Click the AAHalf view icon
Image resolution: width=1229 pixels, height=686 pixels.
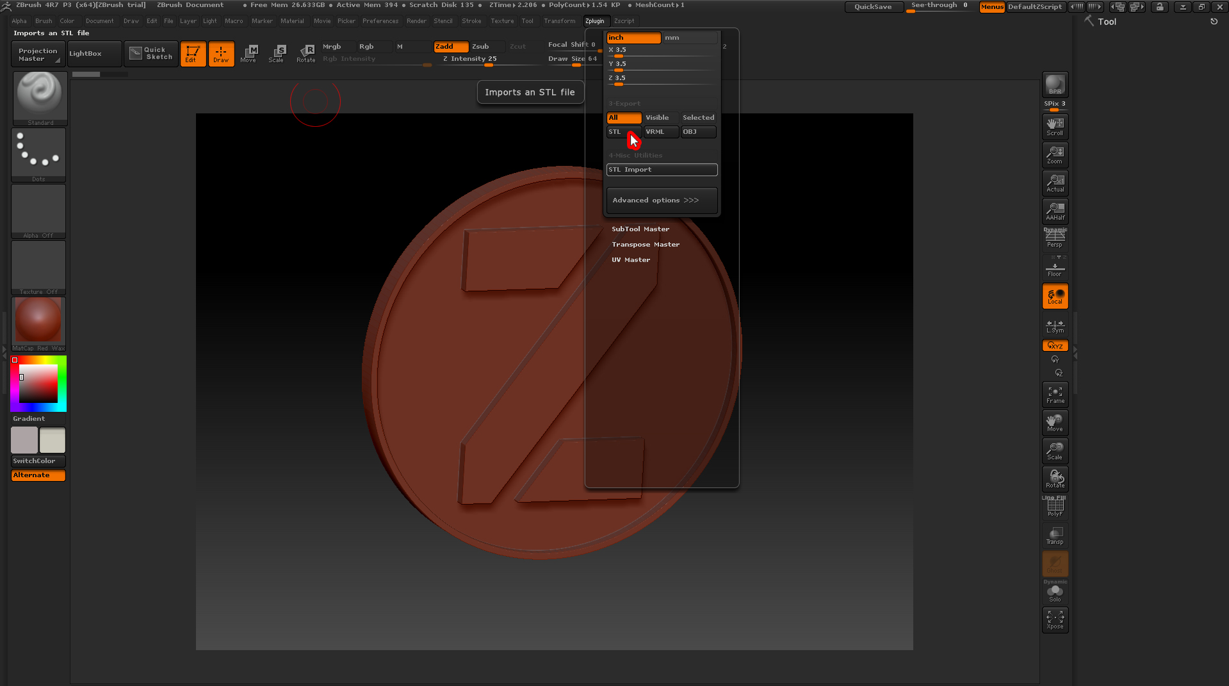1055,211
